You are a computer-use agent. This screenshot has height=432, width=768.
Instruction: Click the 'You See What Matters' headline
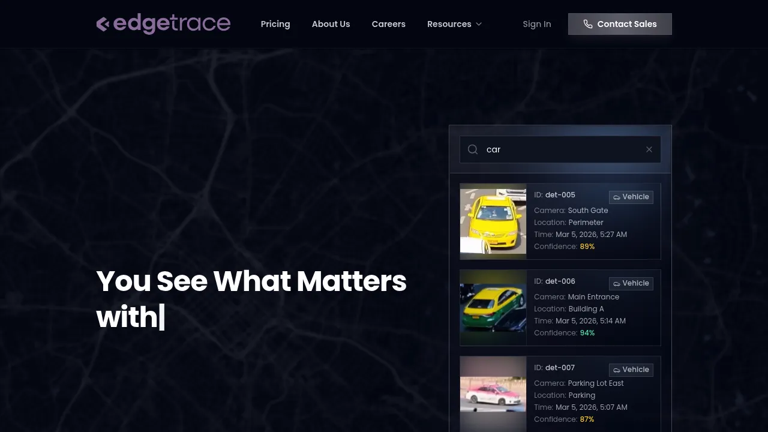pos(251,281)
